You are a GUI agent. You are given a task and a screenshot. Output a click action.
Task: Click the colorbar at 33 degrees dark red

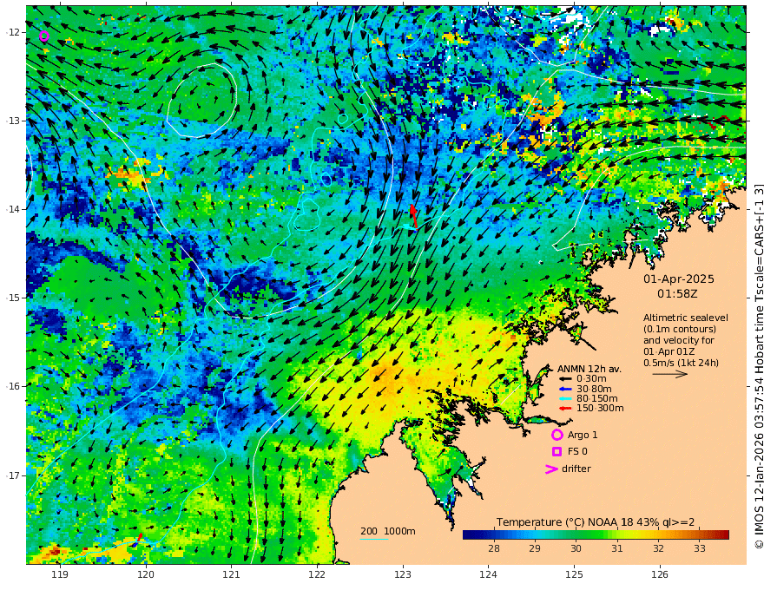(x=700, y=535)
